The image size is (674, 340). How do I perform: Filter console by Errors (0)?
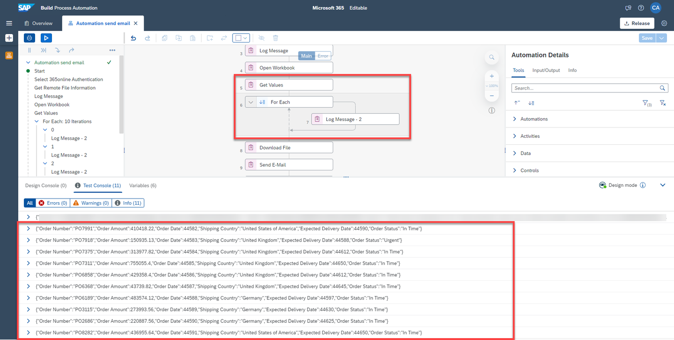tap(53, 203)
